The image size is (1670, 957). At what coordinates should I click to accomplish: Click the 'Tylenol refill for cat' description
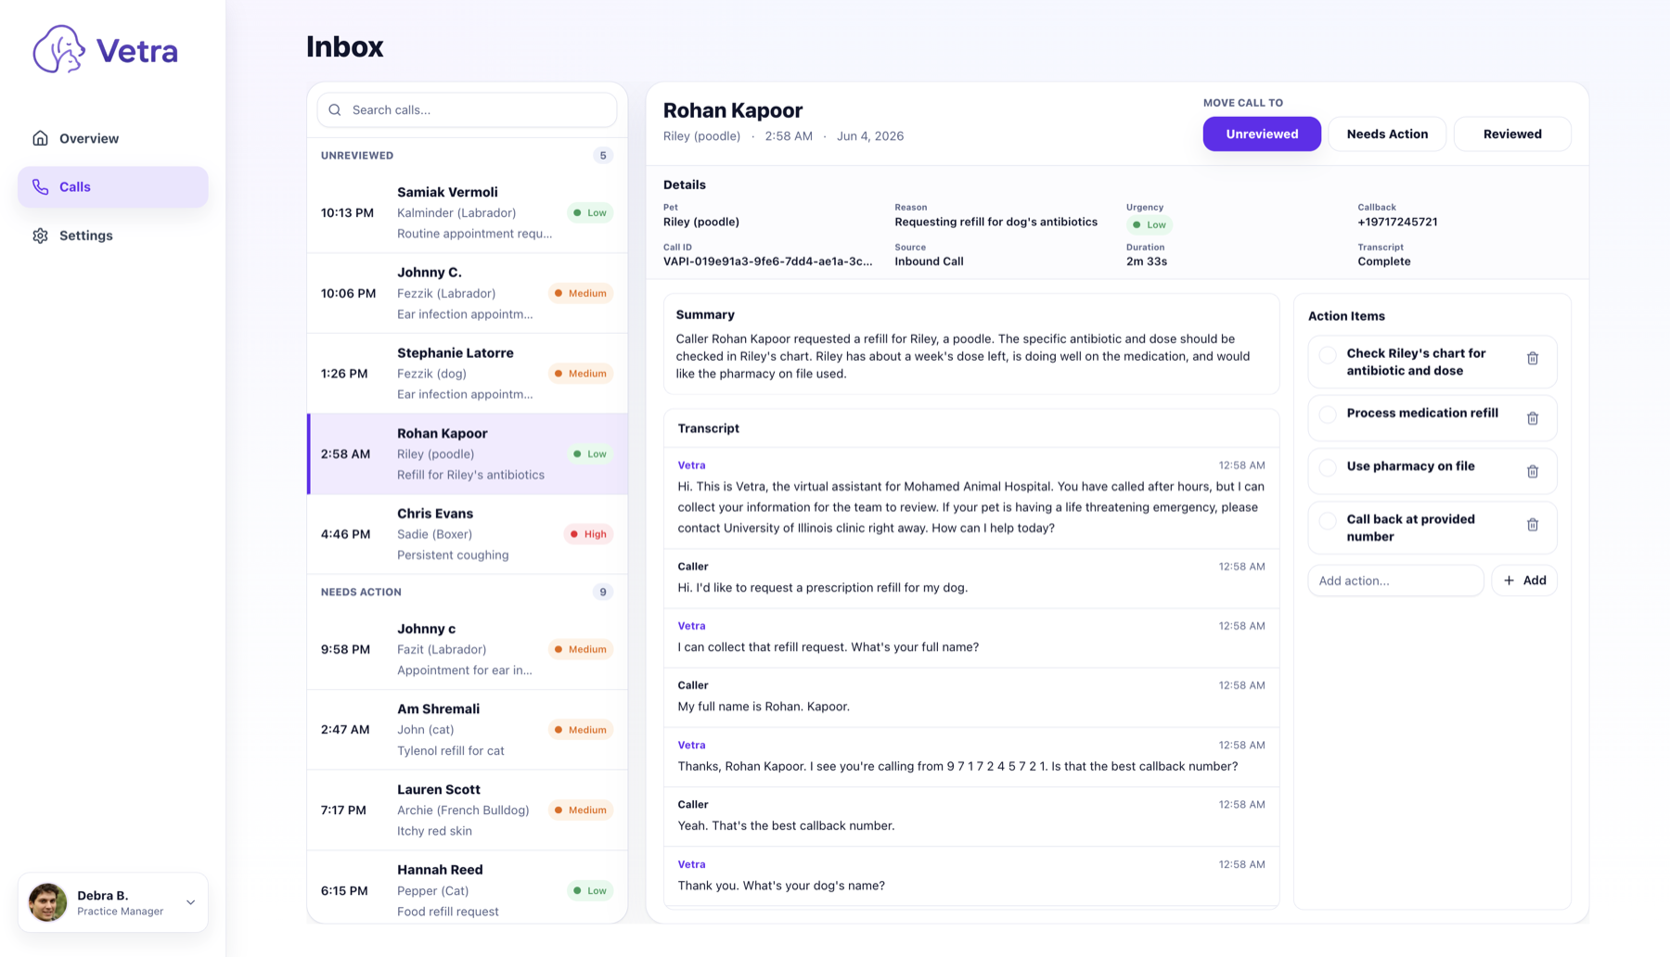(451, 751)
